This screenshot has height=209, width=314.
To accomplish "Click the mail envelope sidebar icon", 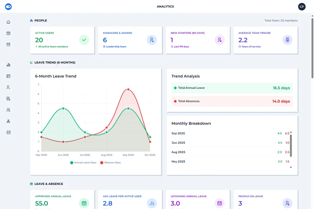I will click(x=8, y=132).
